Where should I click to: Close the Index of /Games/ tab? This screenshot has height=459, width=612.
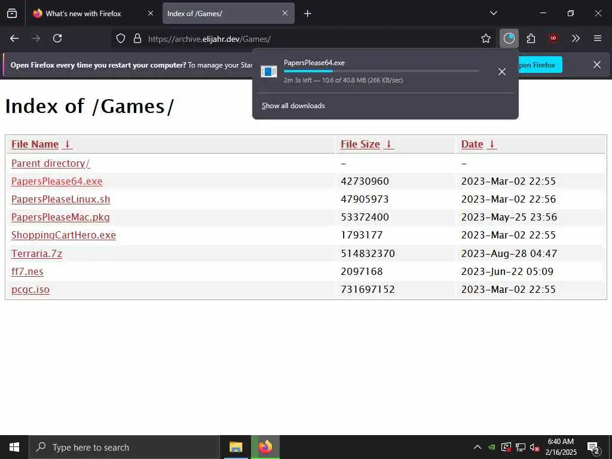[x=285, y=13]
